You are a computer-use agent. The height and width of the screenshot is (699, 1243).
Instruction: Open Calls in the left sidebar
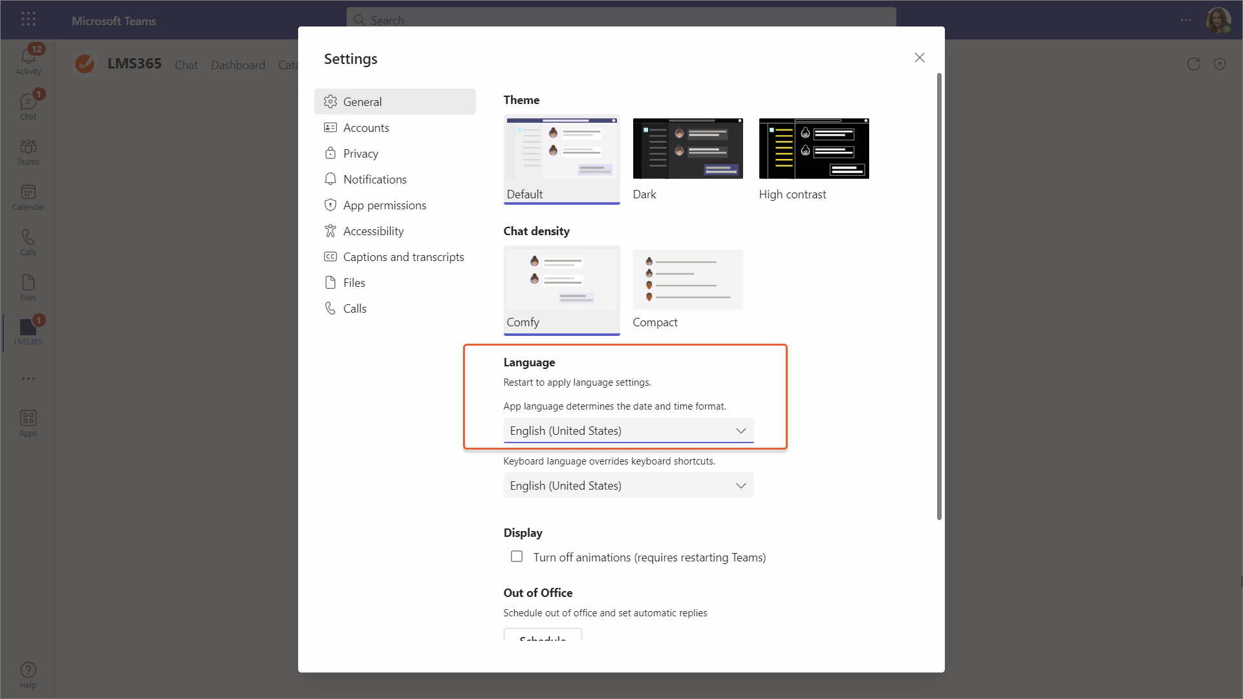tap(28, 241)
